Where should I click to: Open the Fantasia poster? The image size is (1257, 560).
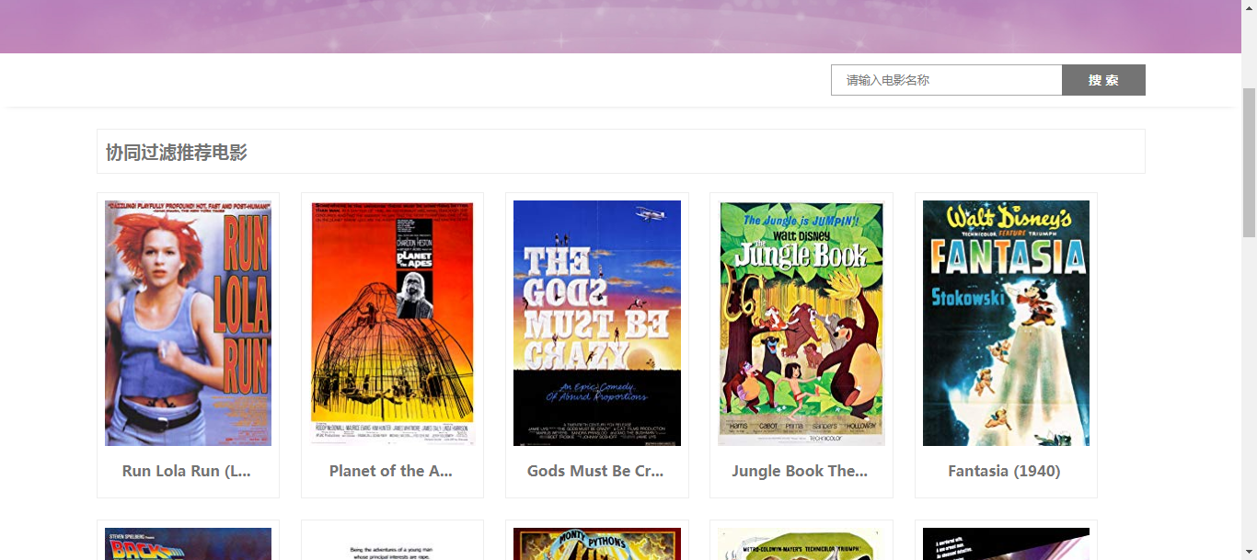pyautogui.click(x=1006, y=323)
